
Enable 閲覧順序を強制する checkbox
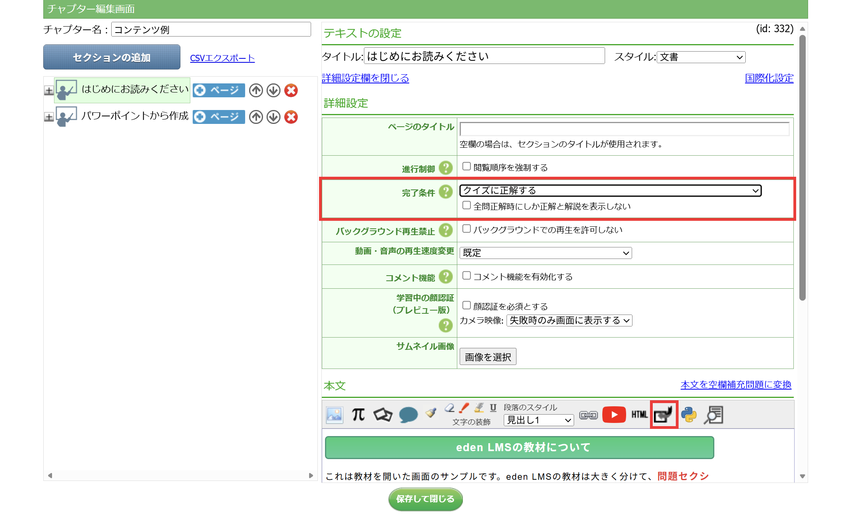pyautogui.click(x=466, y=166)
